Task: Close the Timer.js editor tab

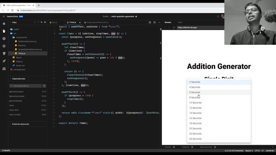Action: click(x=80, y=22)
